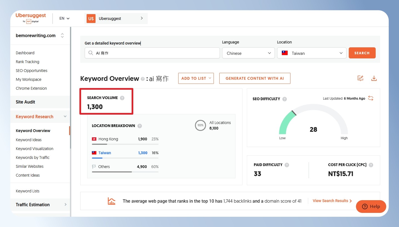Select Keyword Visualization in sidebar
The height and width of the screenshot is (227, 399).
tap(34, 149)
